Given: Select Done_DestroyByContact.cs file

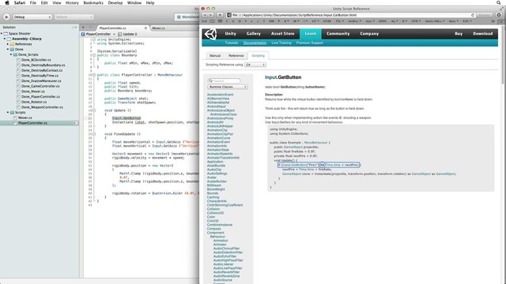Looking at the screenshot, I should (x=42, y=70).
